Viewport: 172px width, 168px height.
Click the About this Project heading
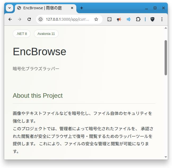(38, 96)
